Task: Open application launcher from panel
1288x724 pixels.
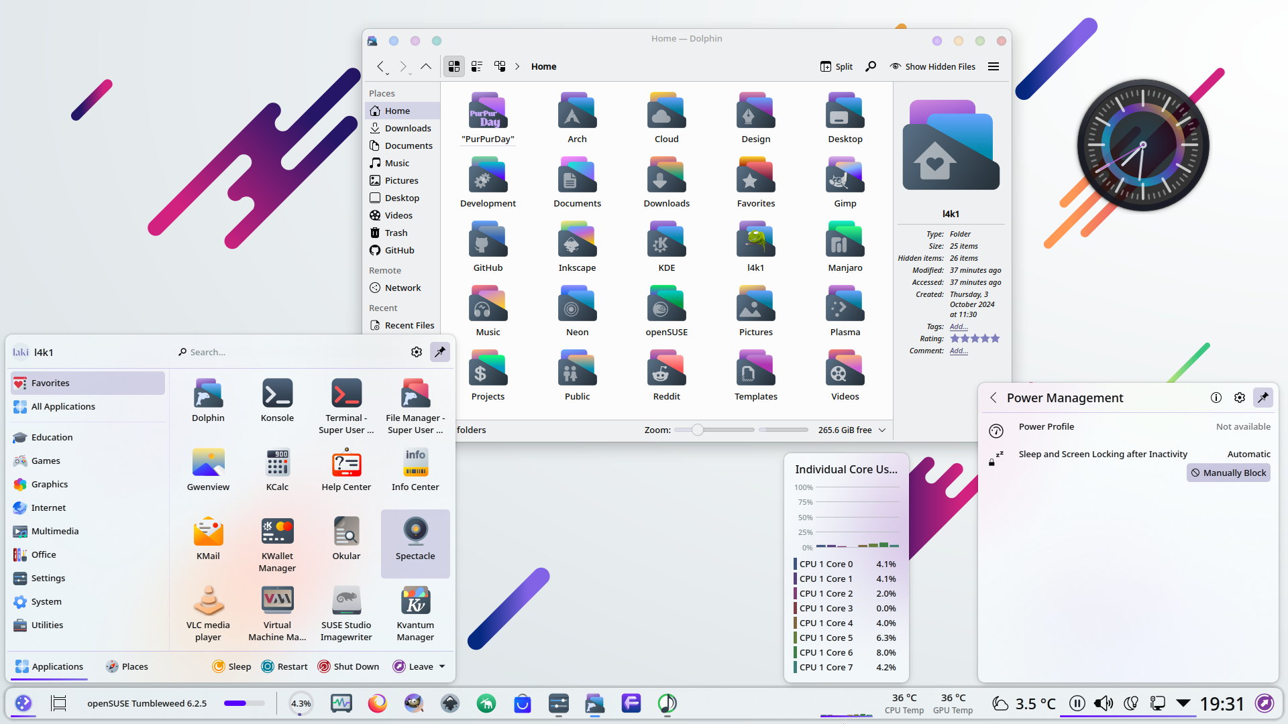Action: 23,703
